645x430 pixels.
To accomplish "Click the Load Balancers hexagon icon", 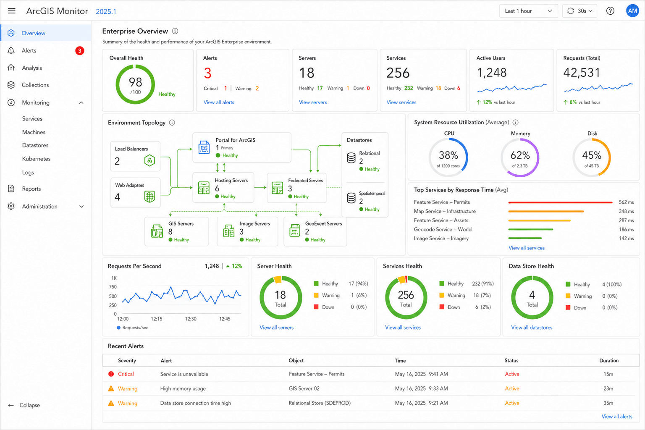I will tap(149, 160).
